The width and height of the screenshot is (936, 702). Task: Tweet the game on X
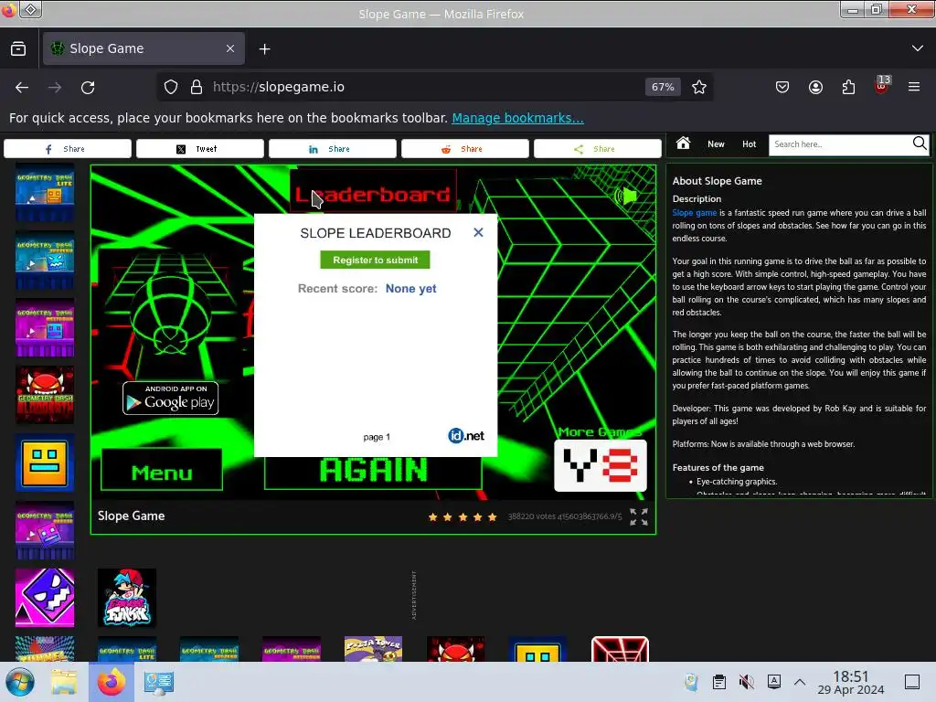(200, 149)
